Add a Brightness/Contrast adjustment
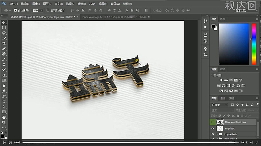The height and width of the screenshot is (146, 261). pos(221,80)
